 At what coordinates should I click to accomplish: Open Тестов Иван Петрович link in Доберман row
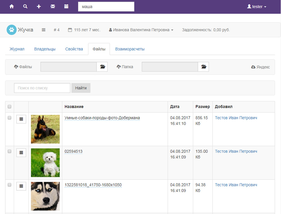236,118
